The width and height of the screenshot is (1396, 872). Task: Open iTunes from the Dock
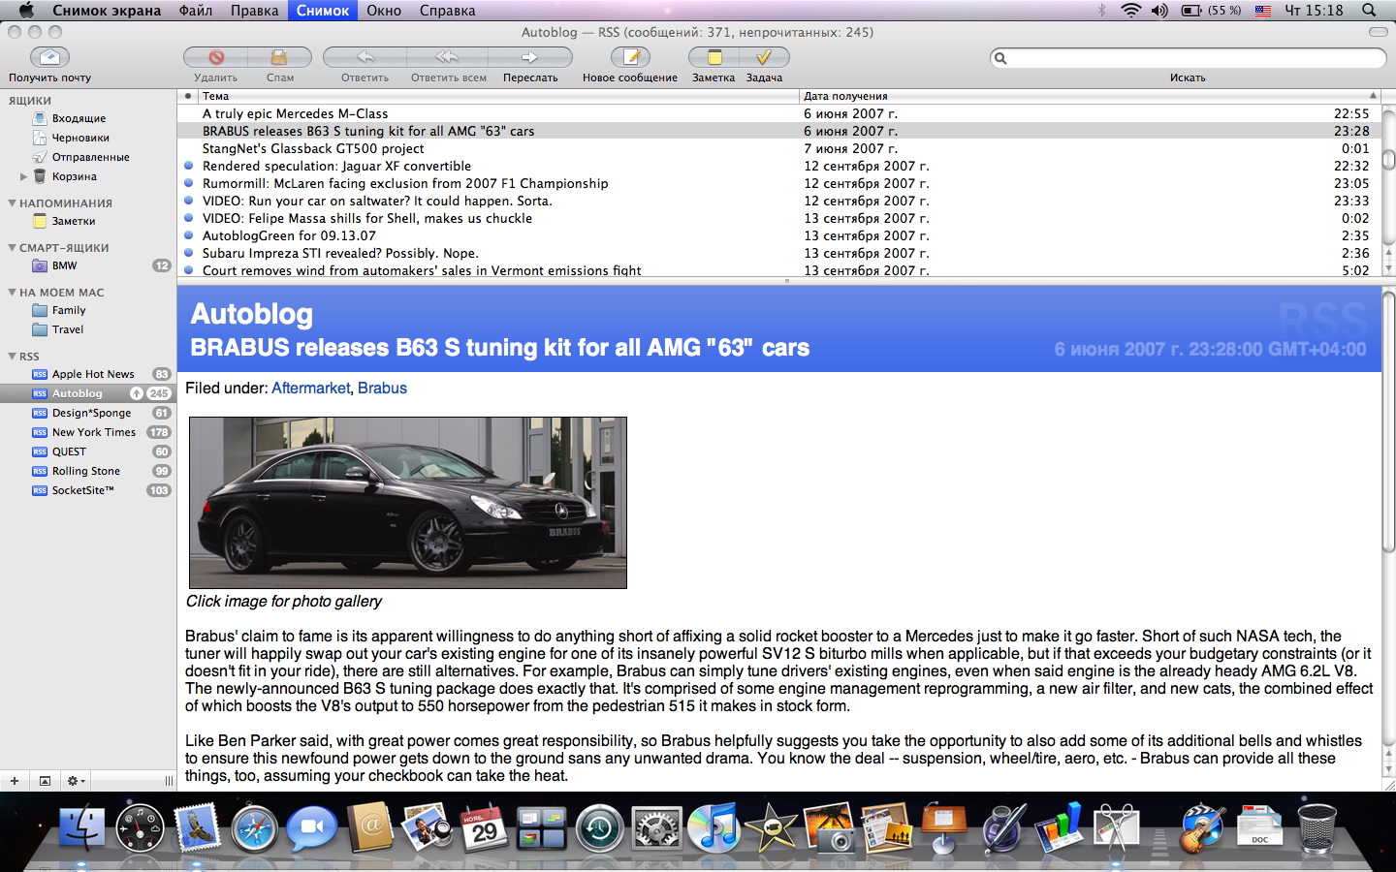tap(714, 829)
